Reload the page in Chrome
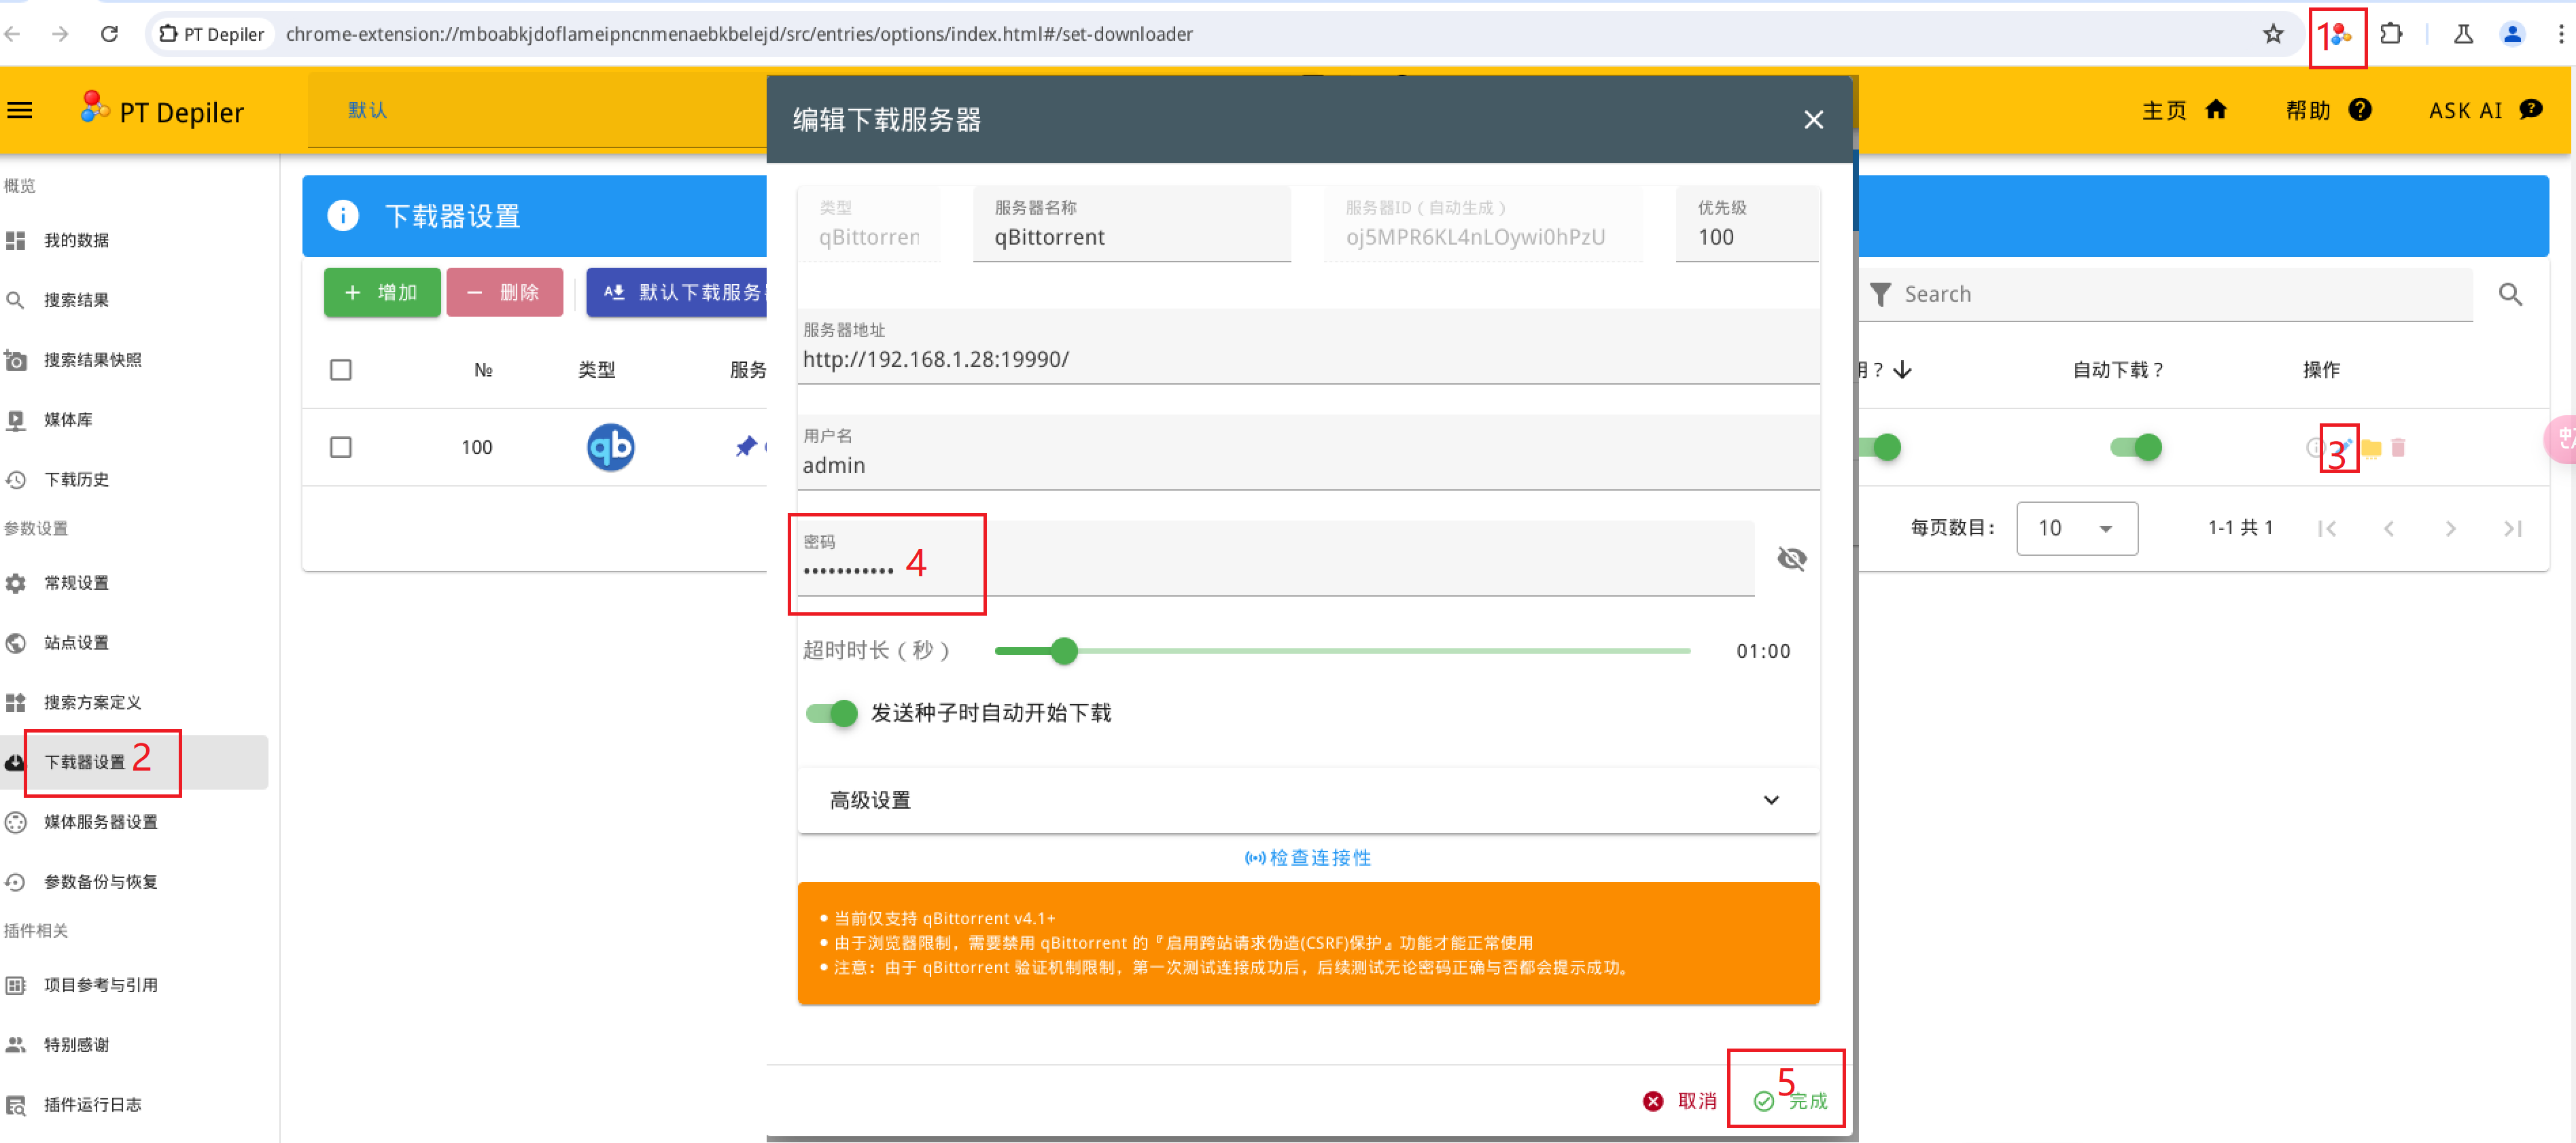 click(x=110, y=34)
